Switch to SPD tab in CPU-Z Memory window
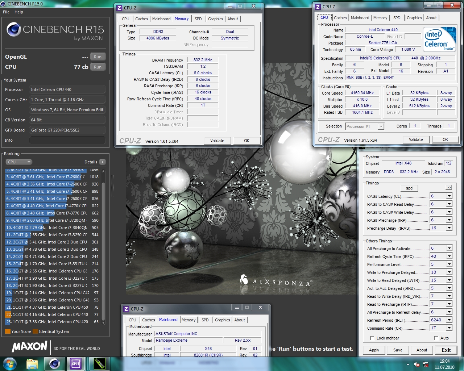Viewport: 464px width, 371px height. pyautogui.click(x=198, y=19)
